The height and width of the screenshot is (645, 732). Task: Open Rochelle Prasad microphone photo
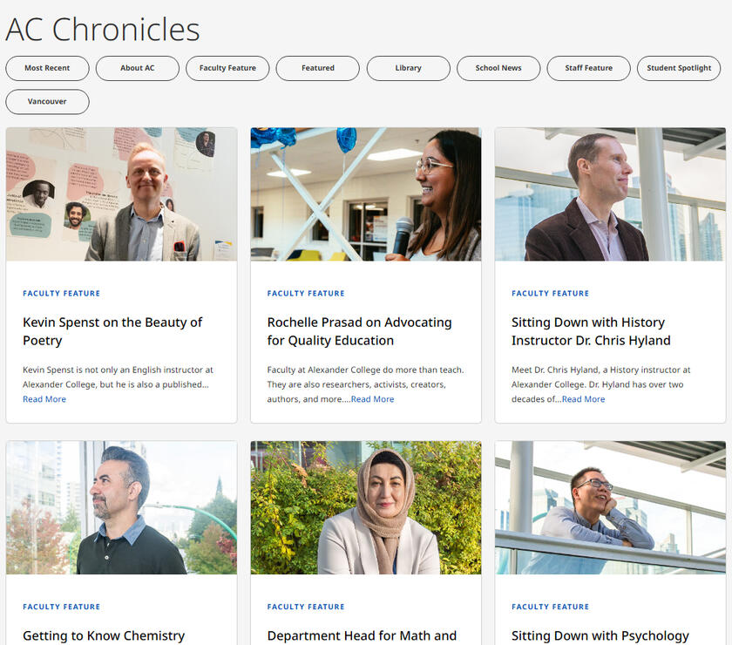pyautogui.click(x=366, y=194)
